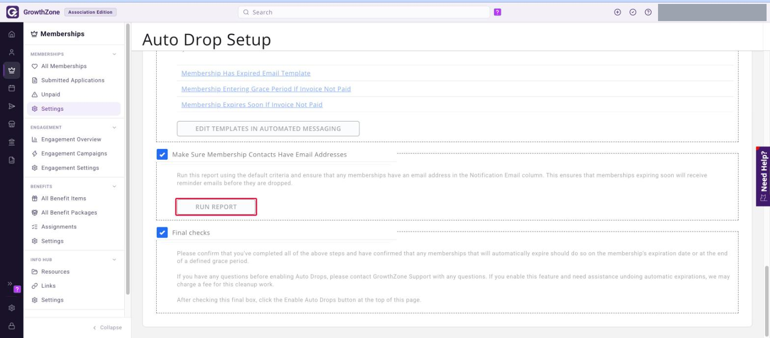Collapse the sidebar with Collapse control
This screenshot has height=338, width=770.
click(108, 328)
